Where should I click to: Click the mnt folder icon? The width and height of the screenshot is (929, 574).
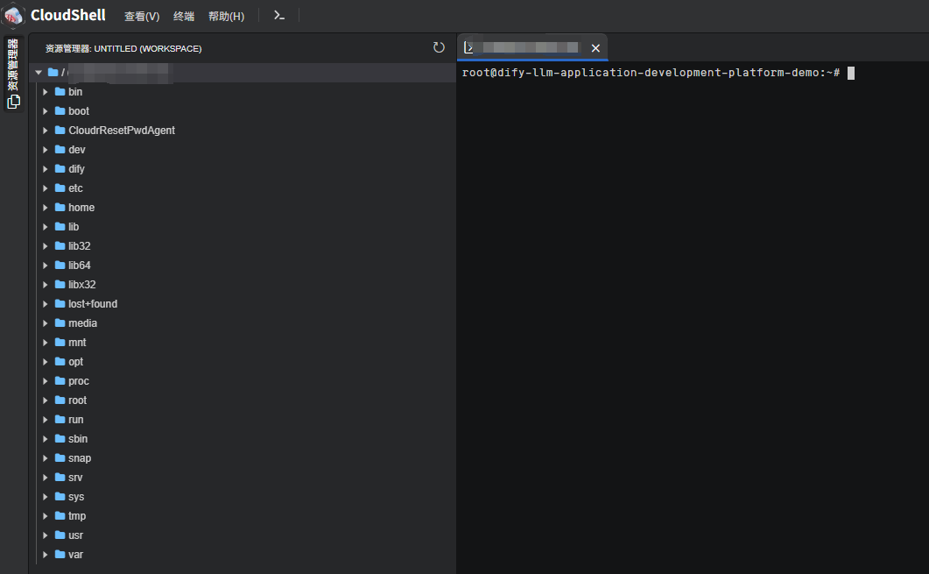pyautogui.click(x=60, y=342)
